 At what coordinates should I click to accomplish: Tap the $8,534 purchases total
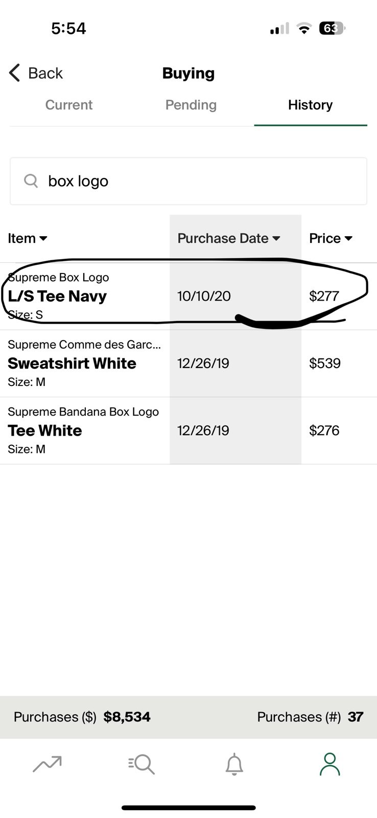tap(127, 717)
